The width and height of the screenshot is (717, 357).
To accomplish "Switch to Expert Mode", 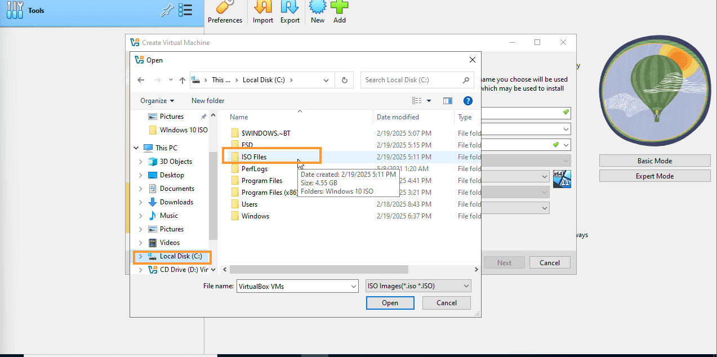I will pyautogui.click(x=654, y=176).
